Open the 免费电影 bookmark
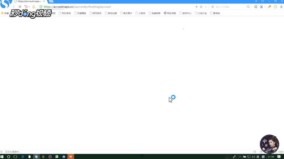The height and width of the screenshot is (159, 284). pyautogui.click(x=155, y=13)
